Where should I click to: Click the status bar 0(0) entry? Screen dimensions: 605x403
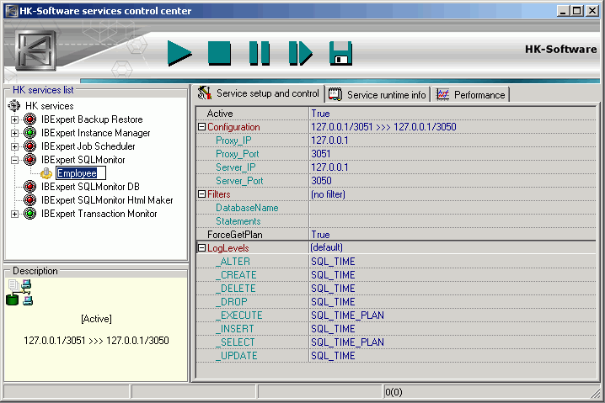pyautogui.click(x=394, y=392)
